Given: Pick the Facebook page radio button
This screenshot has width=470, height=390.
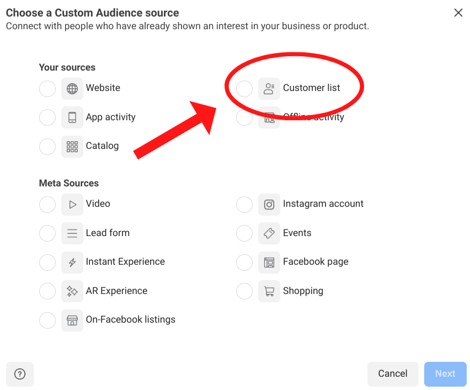Looking at the screenshot, I should [x=244, y=263].
